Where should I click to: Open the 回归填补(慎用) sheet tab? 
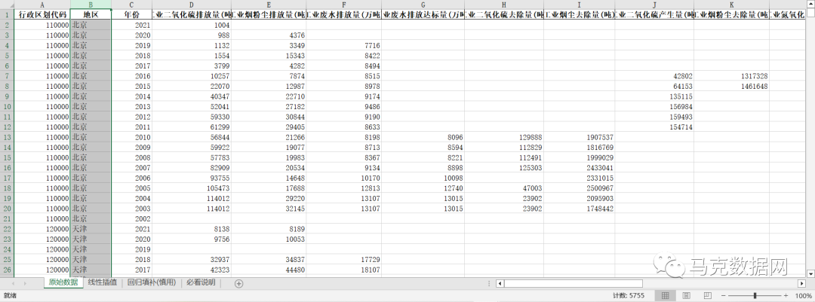152,283
